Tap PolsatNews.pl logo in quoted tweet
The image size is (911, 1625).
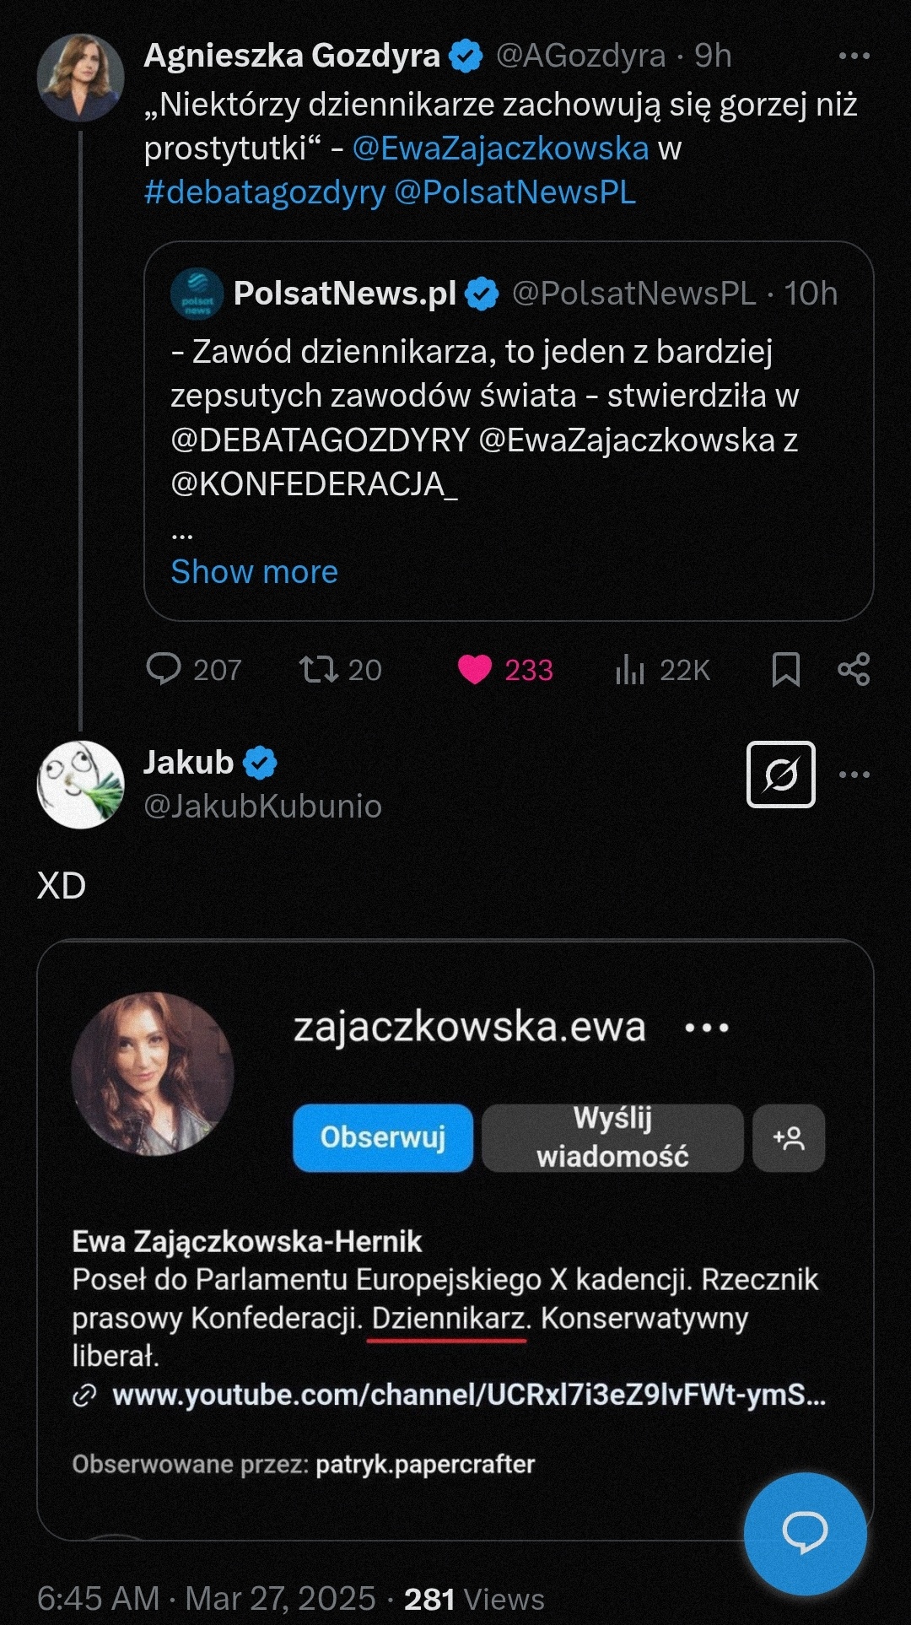197,294
